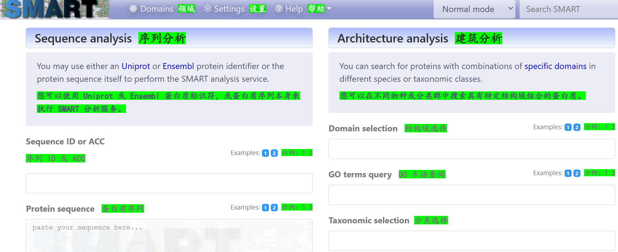618x252 pixels.
Task: Load GO terms query example 1
Action: (568, 173)
